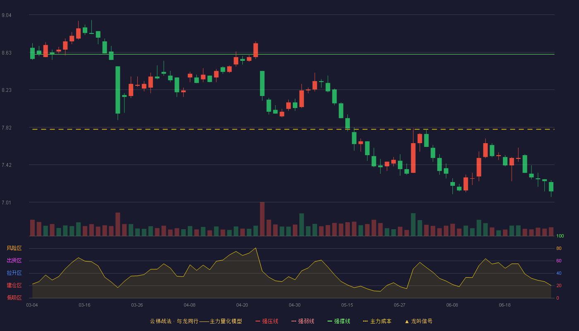Click the 06-08 date label
Viewport: 579px width, 331px height.
coord(452,305)
